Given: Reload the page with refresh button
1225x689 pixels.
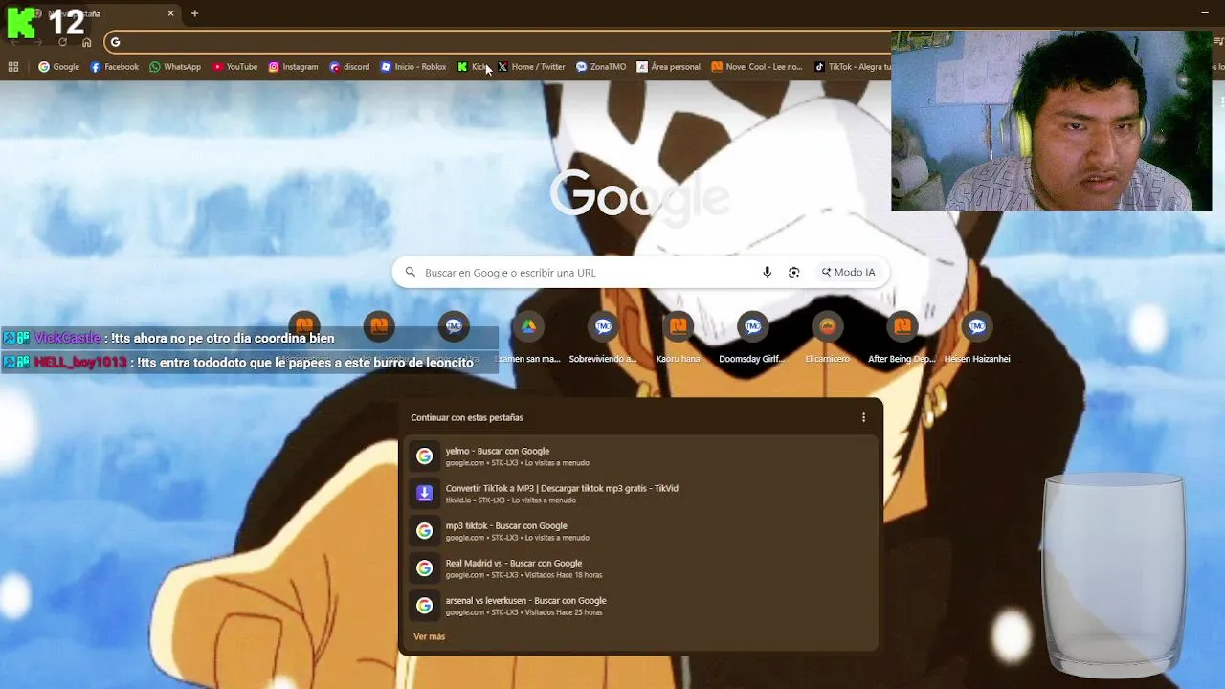Looking at the screenshot, I should pyautogui.click(x=62, y=42).
